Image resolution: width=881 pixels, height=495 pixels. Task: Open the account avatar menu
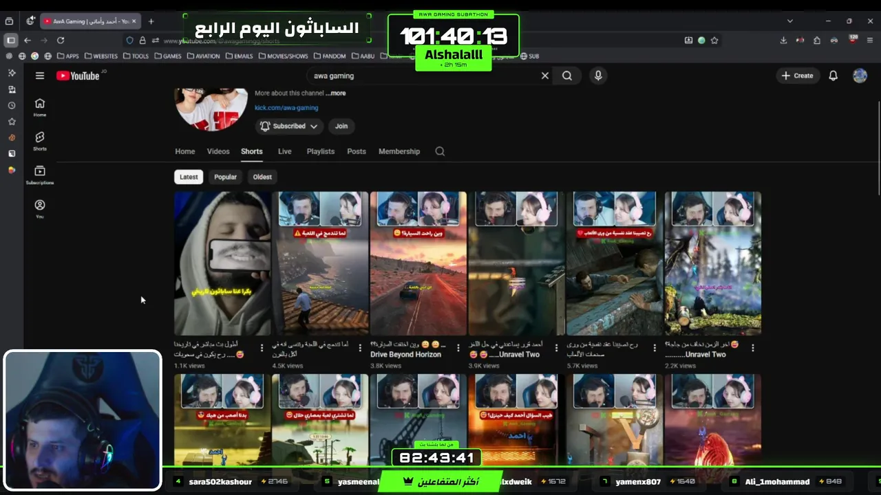(x=860, y=76)
